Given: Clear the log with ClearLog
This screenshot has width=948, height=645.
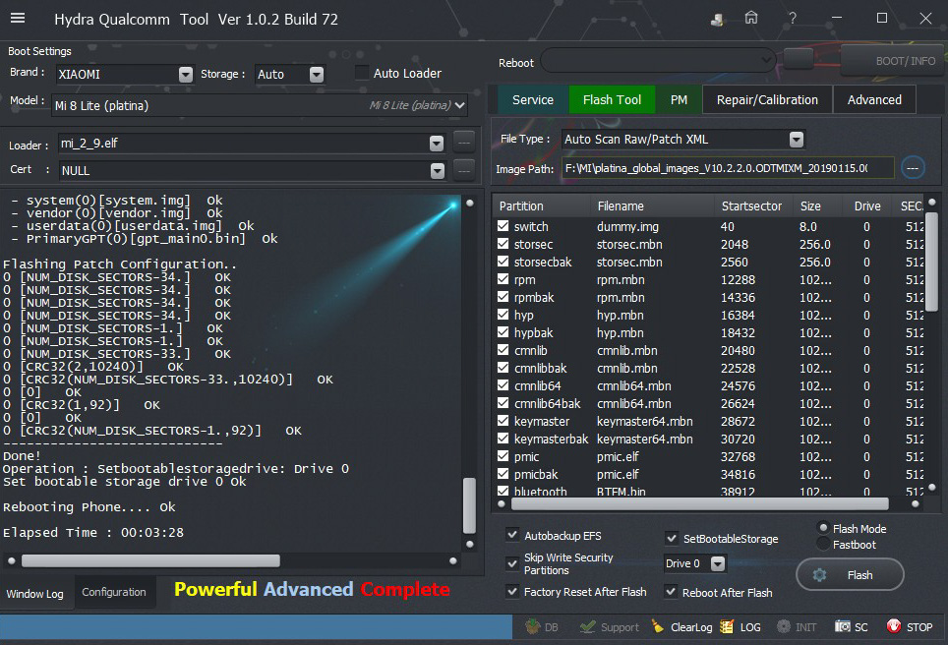Looking at the screenshot, I should point(681,627).
